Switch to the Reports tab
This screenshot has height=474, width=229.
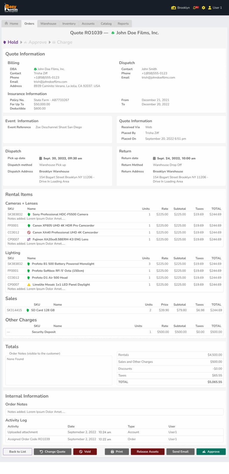(123, 24)
